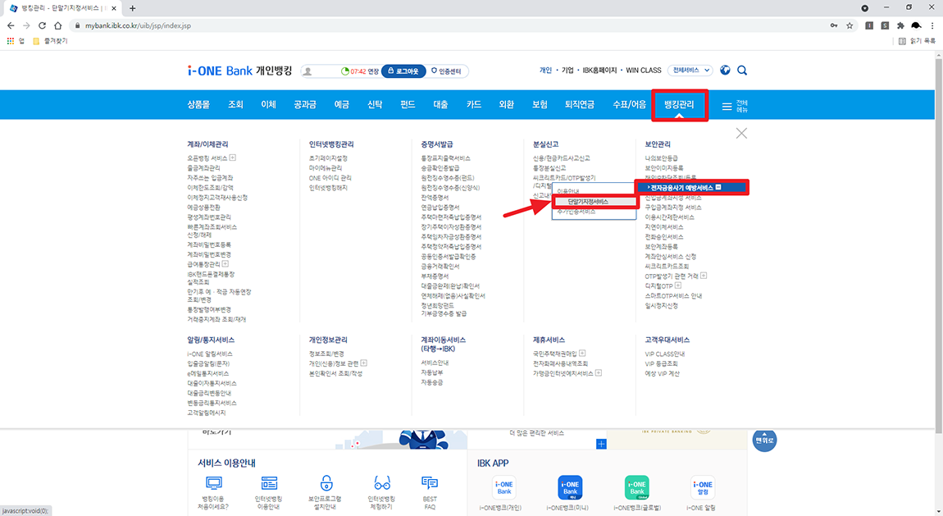Expand OTP발생기 관련 거래 plus toggle
This screenshot has width=943, height=516.
click(704, 276)
